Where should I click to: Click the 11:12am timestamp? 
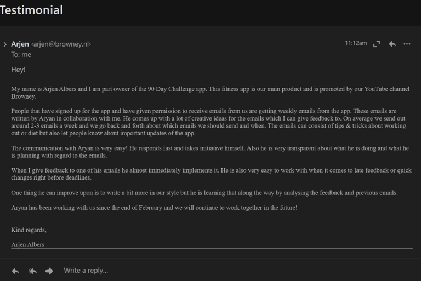356,43
